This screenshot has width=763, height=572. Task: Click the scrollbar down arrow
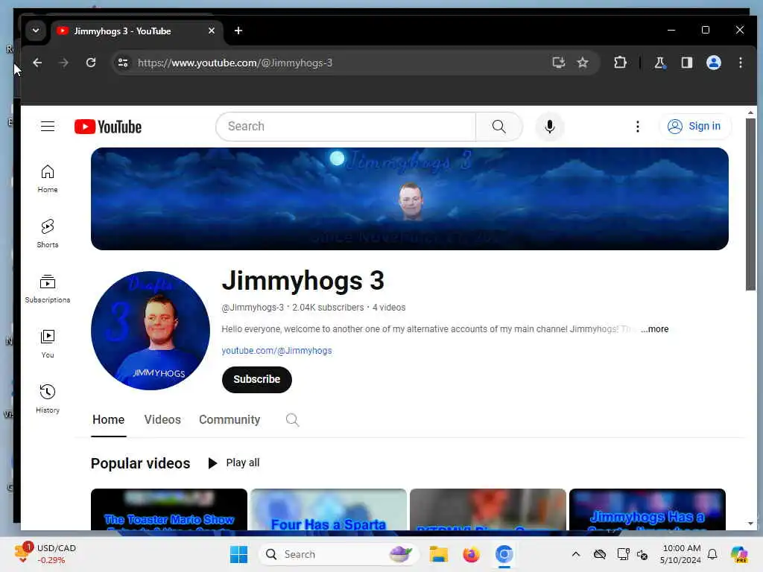[750, 524]
